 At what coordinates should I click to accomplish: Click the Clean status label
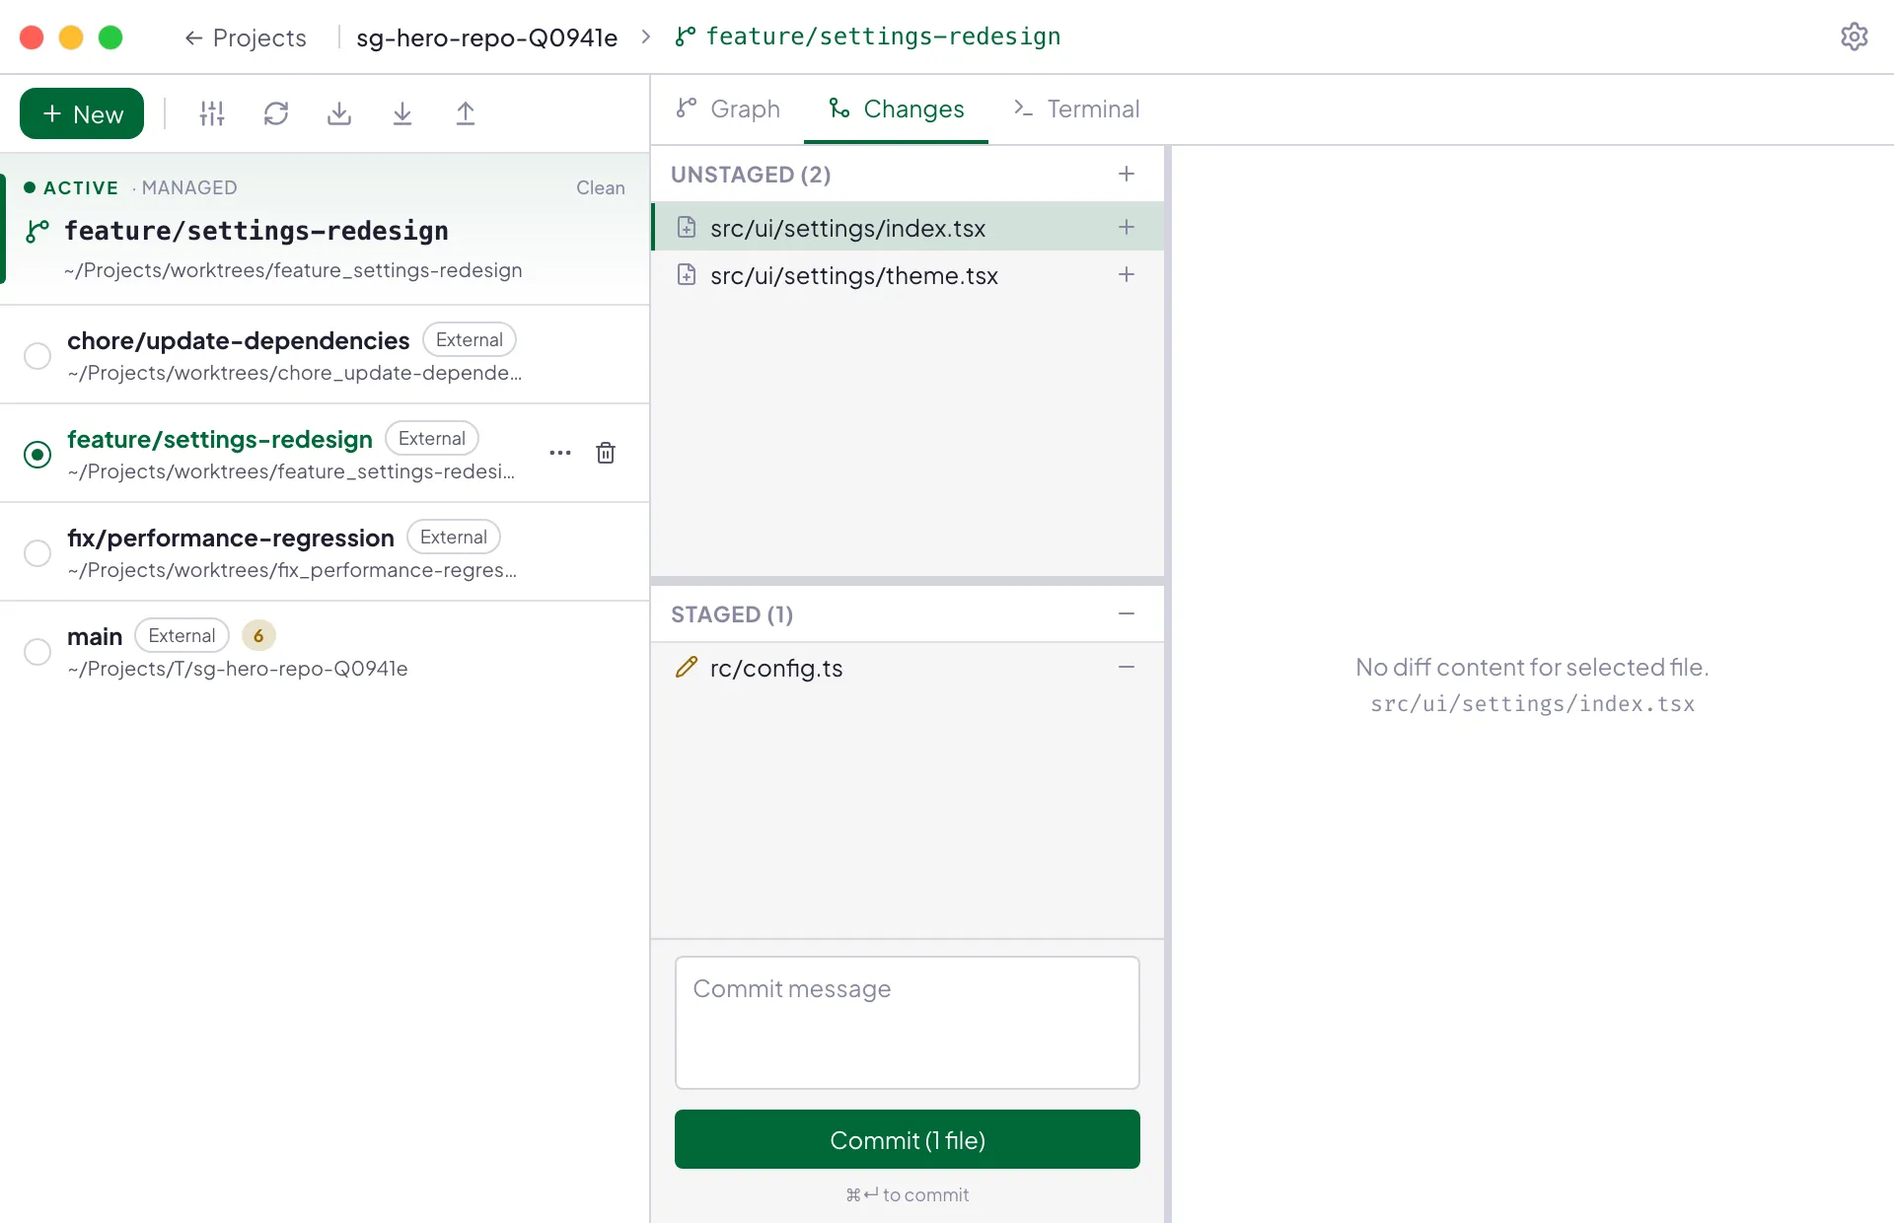click(x=601, y=187)
